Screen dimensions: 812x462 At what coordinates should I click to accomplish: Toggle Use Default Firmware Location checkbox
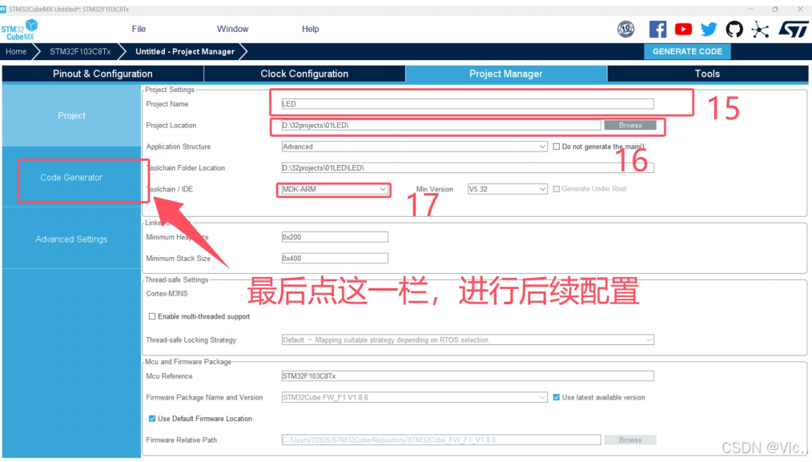(x=151, y=419)
